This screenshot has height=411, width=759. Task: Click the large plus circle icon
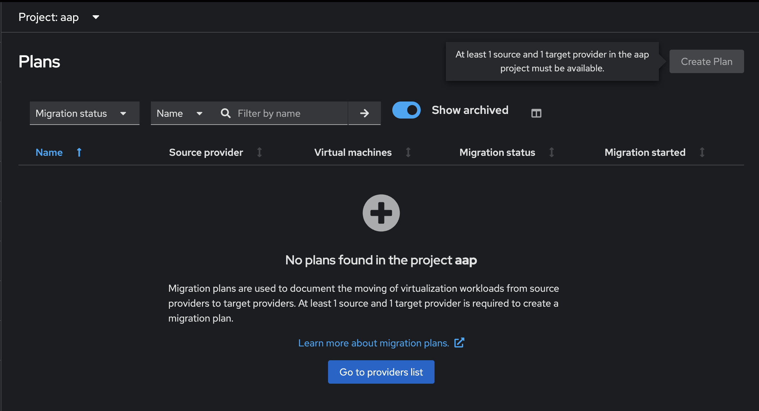(381, 213)
